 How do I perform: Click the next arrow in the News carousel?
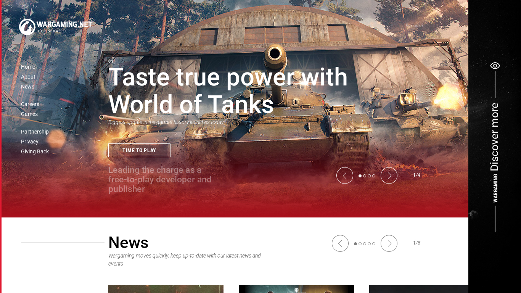pos(389,243)
